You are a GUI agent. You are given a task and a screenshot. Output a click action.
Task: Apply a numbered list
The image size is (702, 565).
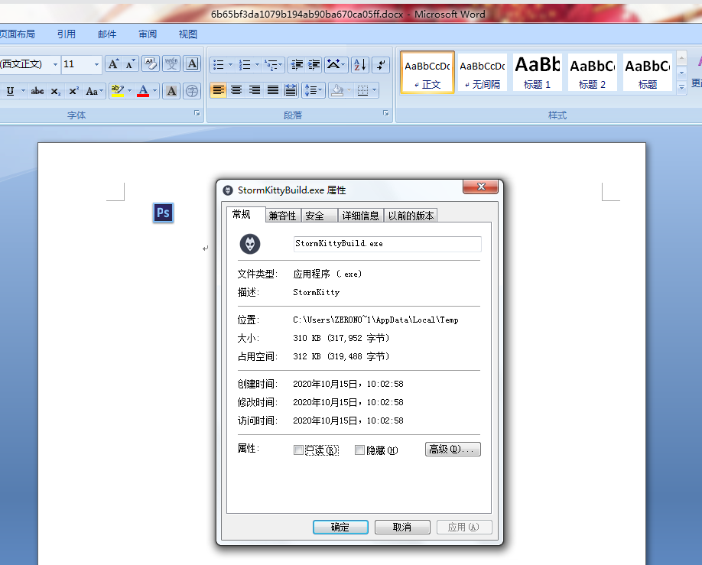pyautogui.click(x=245, y=64)
